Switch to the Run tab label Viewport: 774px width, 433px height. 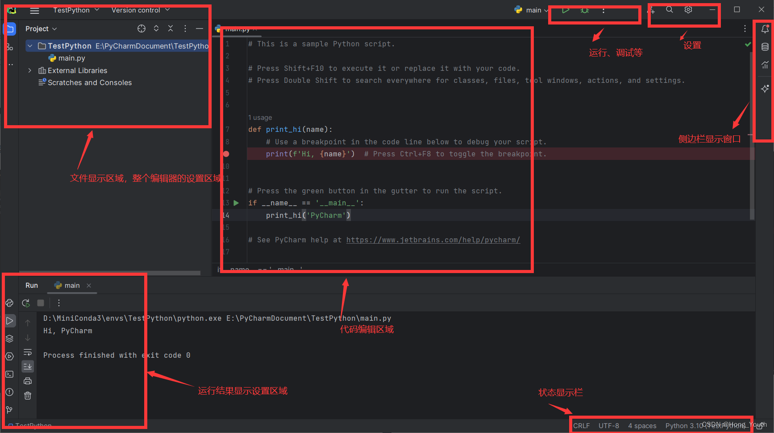pyautogui.click(x=32, y=286)
